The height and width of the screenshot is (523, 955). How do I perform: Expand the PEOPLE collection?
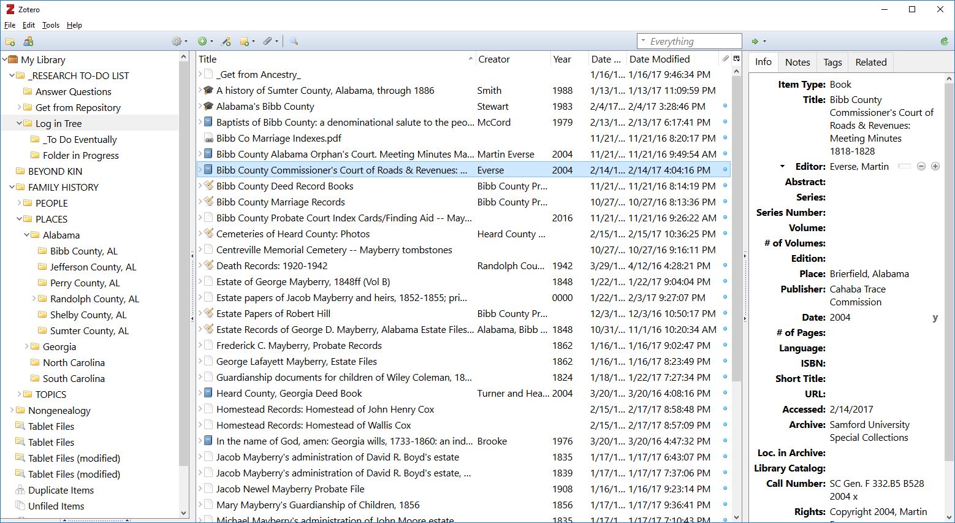point(20,203)
